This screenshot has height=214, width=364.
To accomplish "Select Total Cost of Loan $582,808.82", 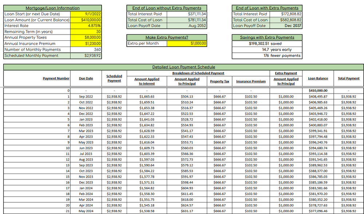I will click(286, 20).
